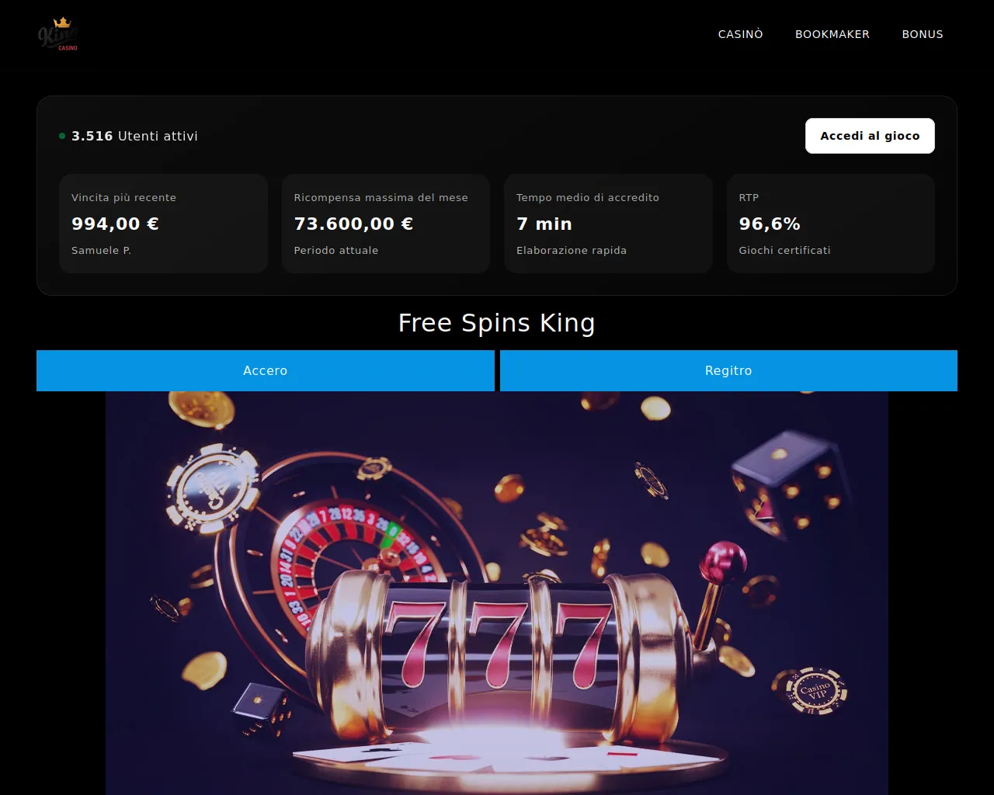Click the Accedi al gioco button
The width and height of the screenshot is (994, 795).
pyautogui.click(x=870, y=136)
